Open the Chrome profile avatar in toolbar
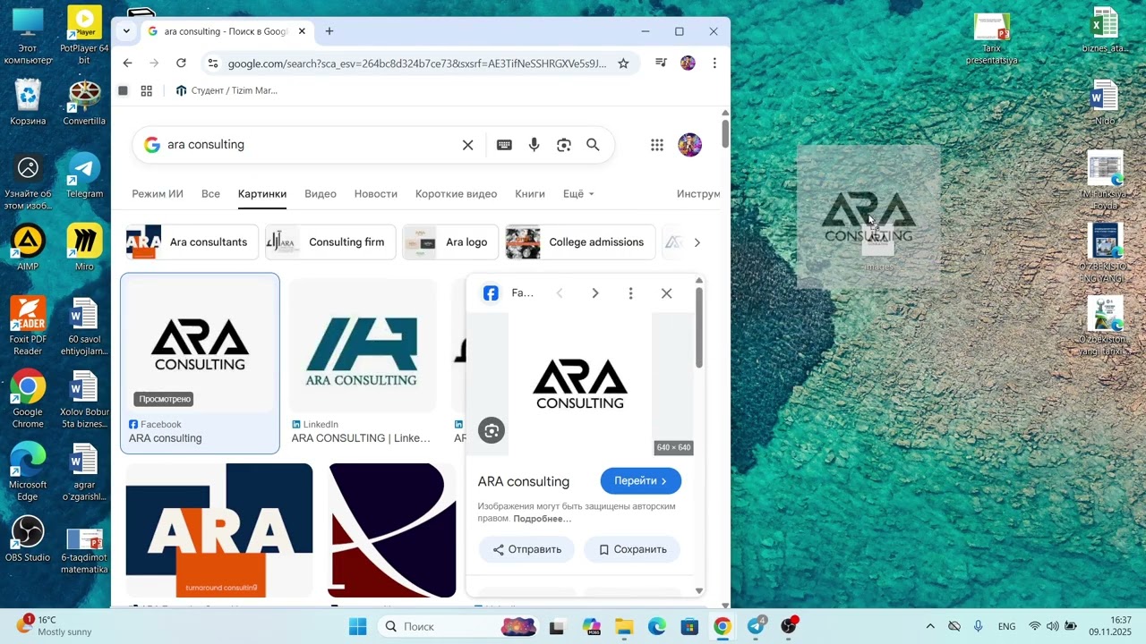Viewport: 1146px width, 644px height. pyautogui.click(x=688, y=64)
